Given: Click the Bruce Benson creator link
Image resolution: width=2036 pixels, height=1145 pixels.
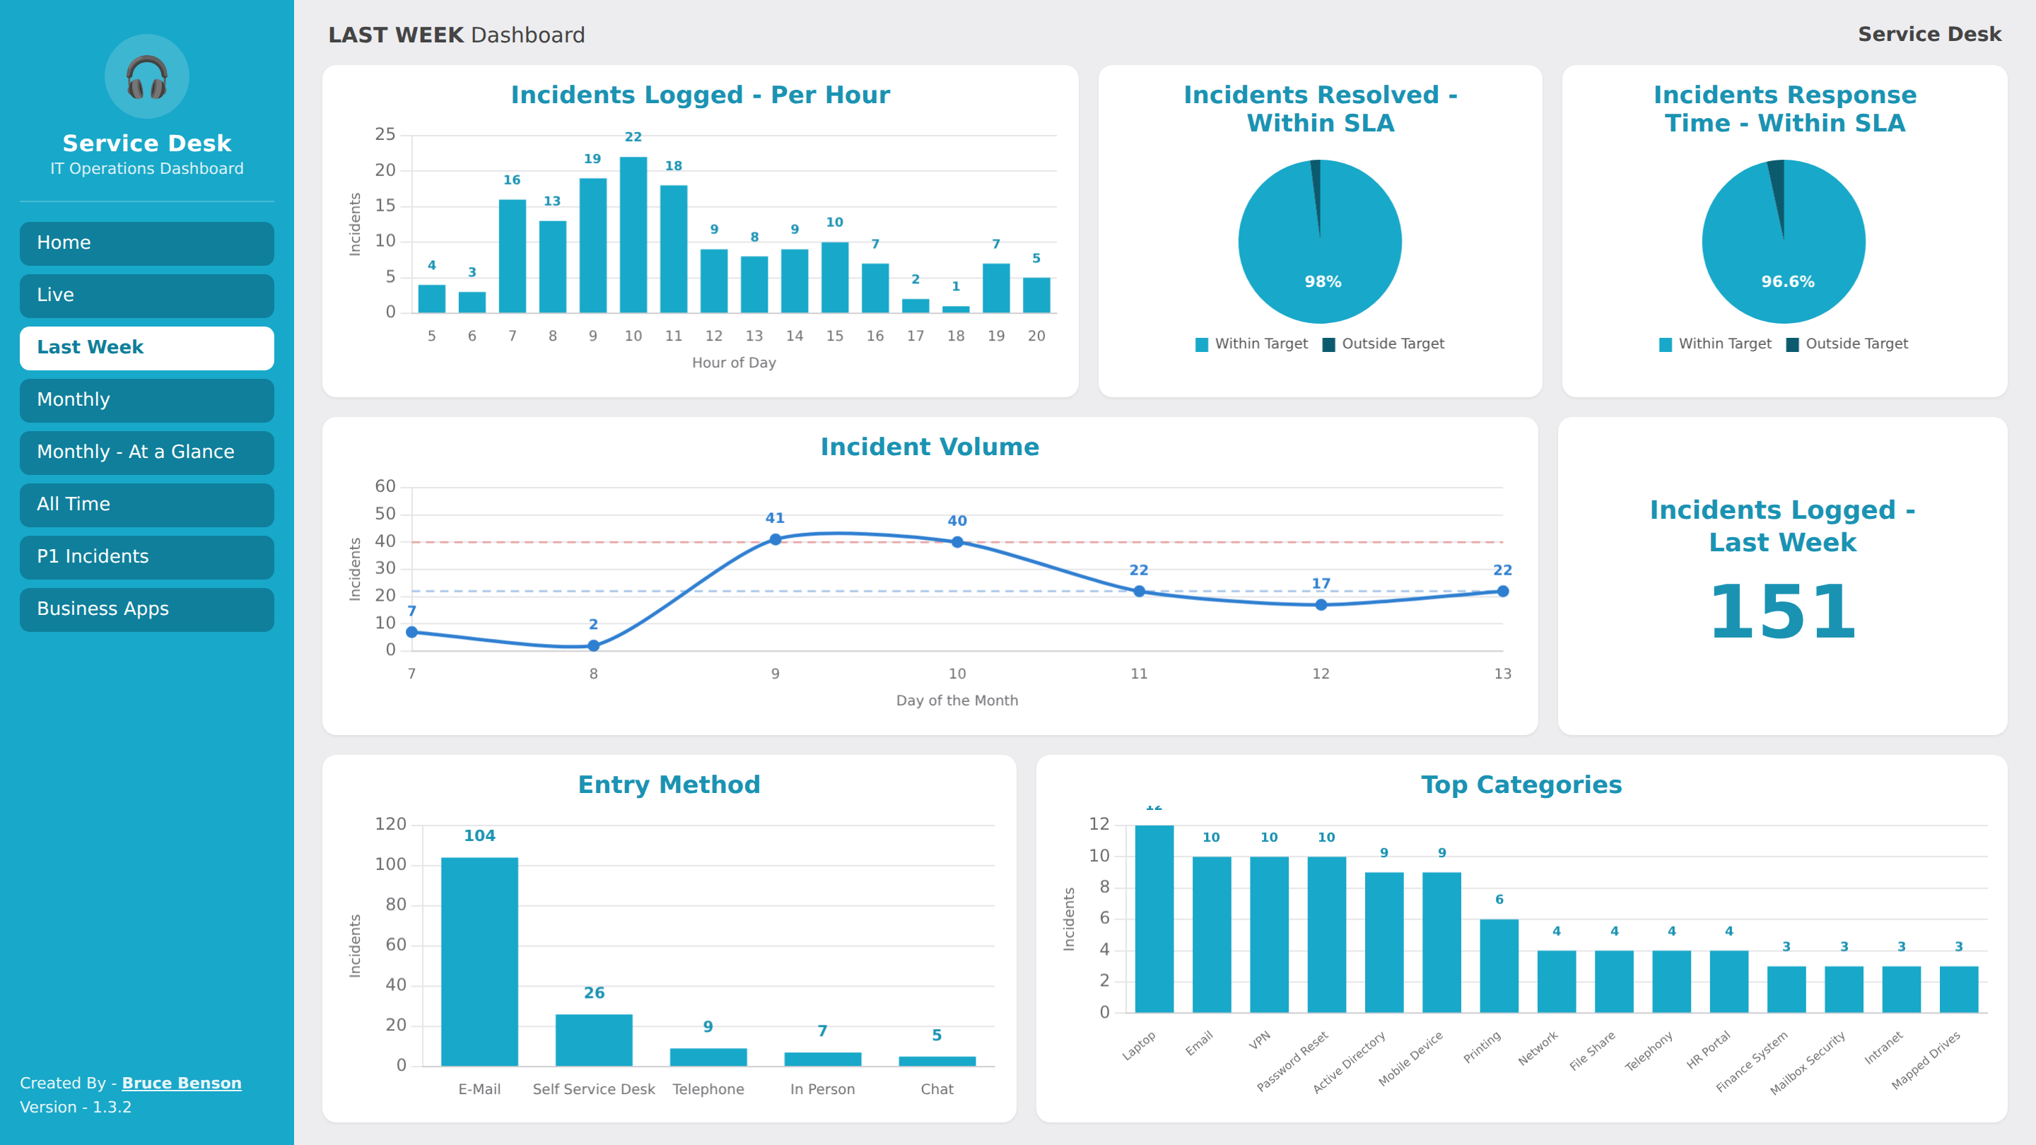Looking at the screenshot, I should click(x=182, y=1083).
